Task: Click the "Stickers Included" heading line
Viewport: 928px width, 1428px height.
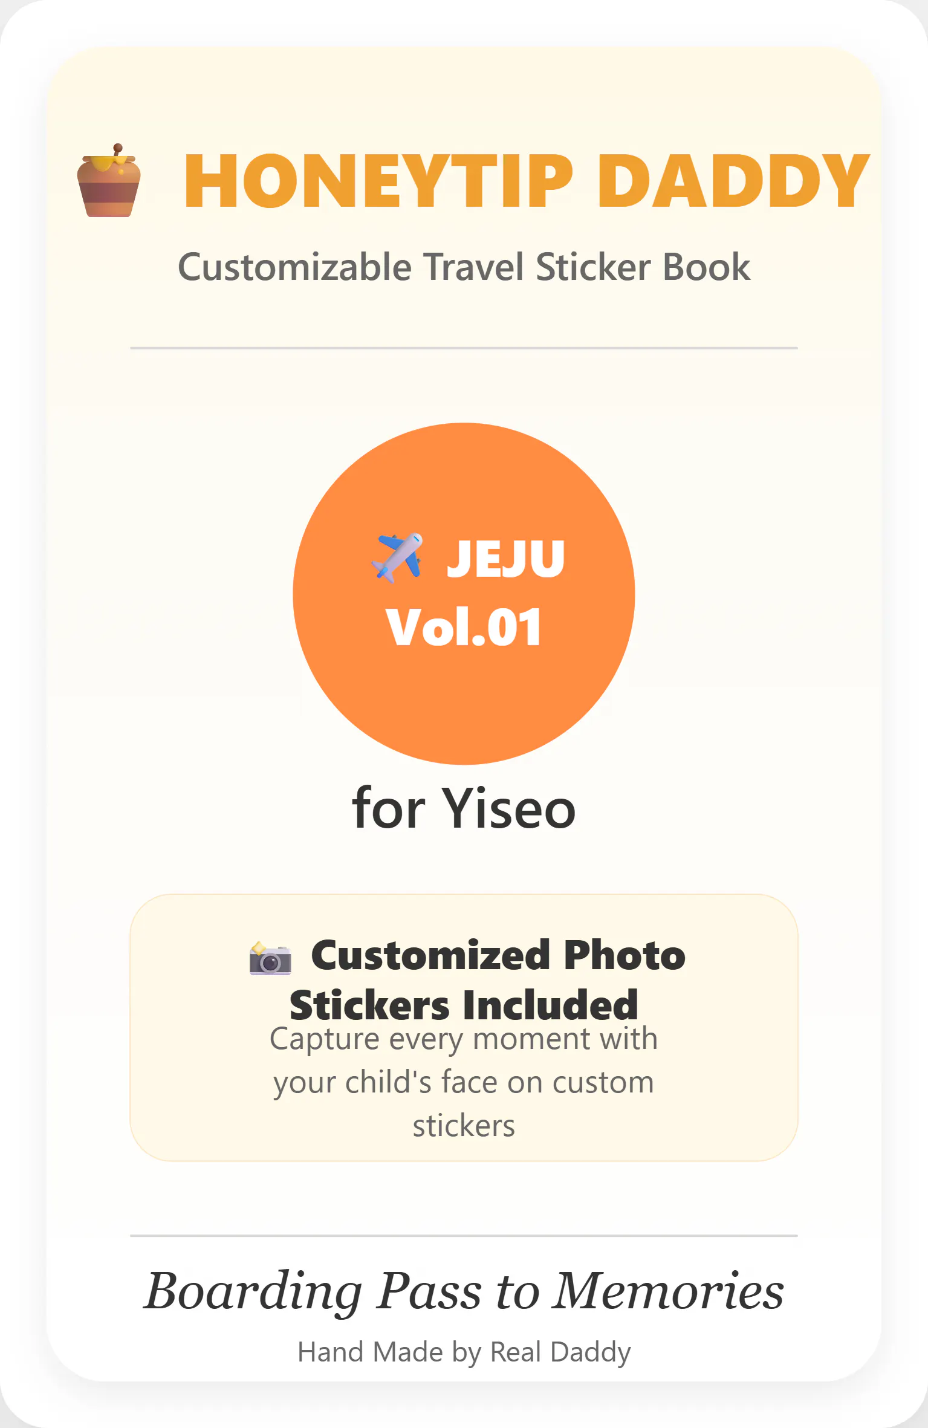Action: pyautogui.click(x=464, y=1005)
